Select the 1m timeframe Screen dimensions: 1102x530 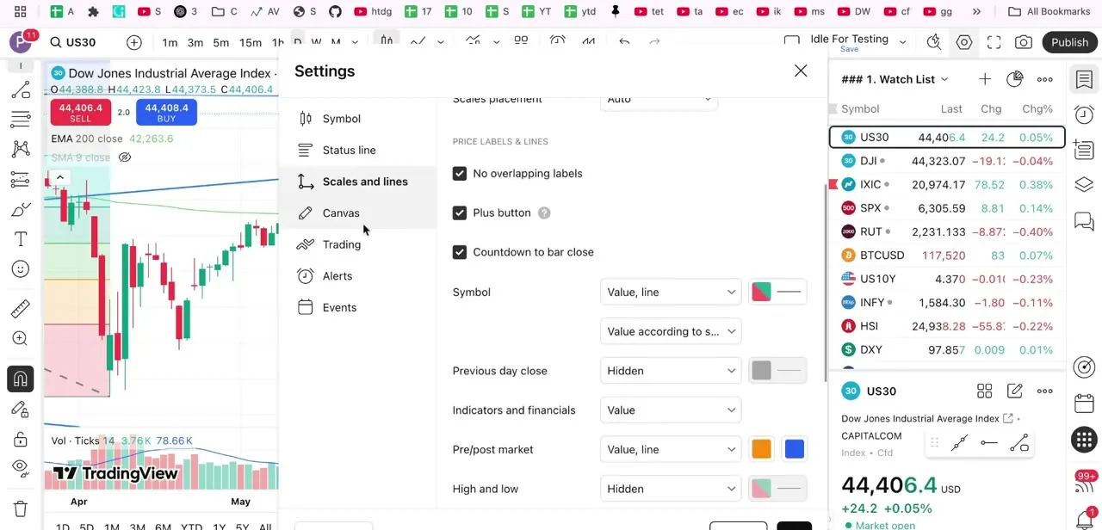pos(170,43)
